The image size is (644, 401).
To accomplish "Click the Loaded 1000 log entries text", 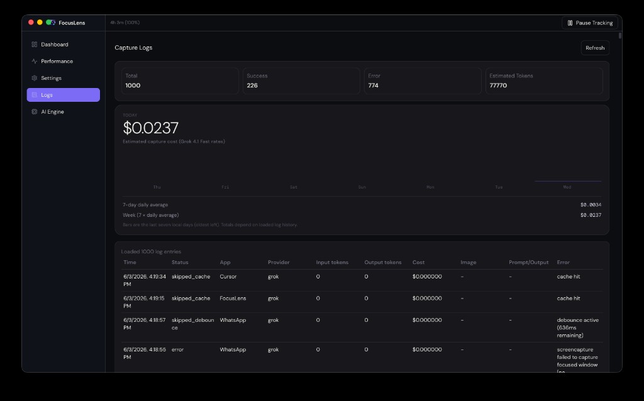I will (x=151, y=251).
